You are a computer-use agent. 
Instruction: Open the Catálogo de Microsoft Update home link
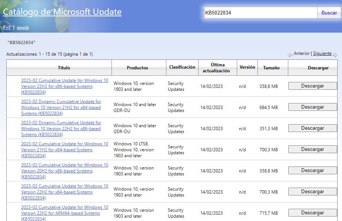(x=62, y=12)
